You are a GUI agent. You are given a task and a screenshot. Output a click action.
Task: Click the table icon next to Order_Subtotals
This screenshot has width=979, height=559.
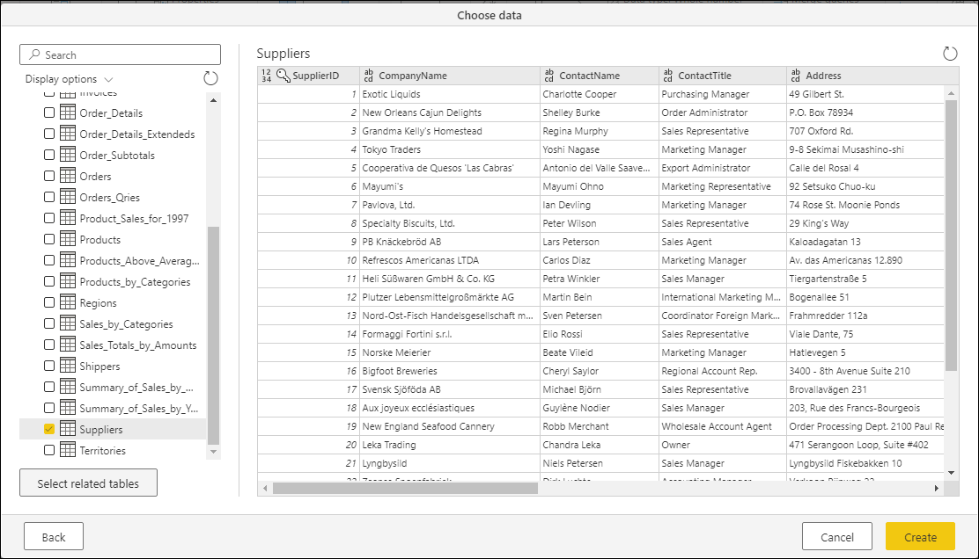[68, 155]
